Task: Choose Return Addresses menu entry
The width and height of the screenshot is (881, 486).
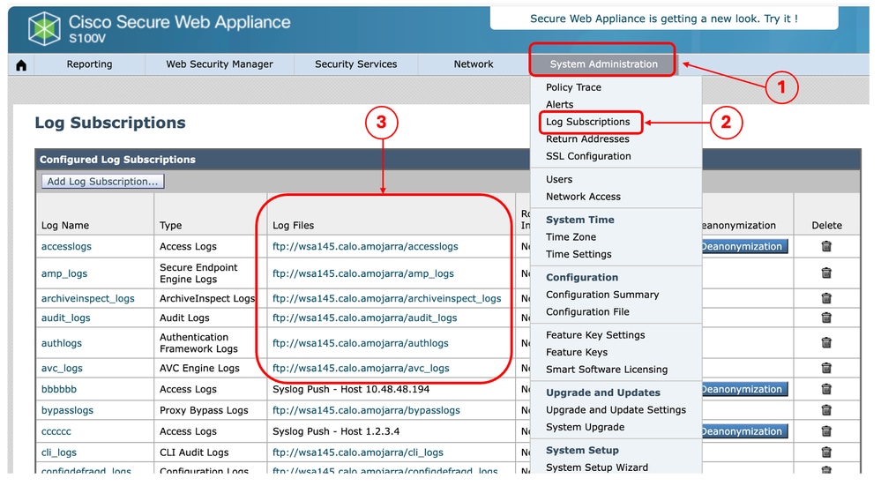Action: (x=587, y=138)
